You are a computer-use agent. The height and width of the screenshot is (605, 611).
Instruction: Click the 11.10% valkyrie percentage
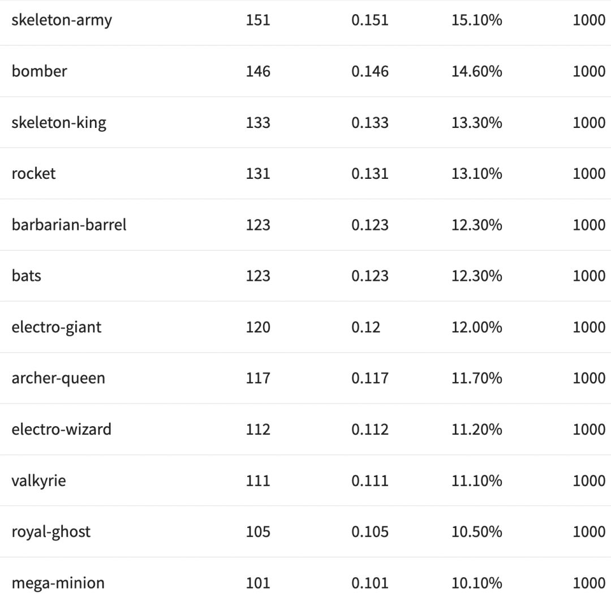[x=476, y=480]
